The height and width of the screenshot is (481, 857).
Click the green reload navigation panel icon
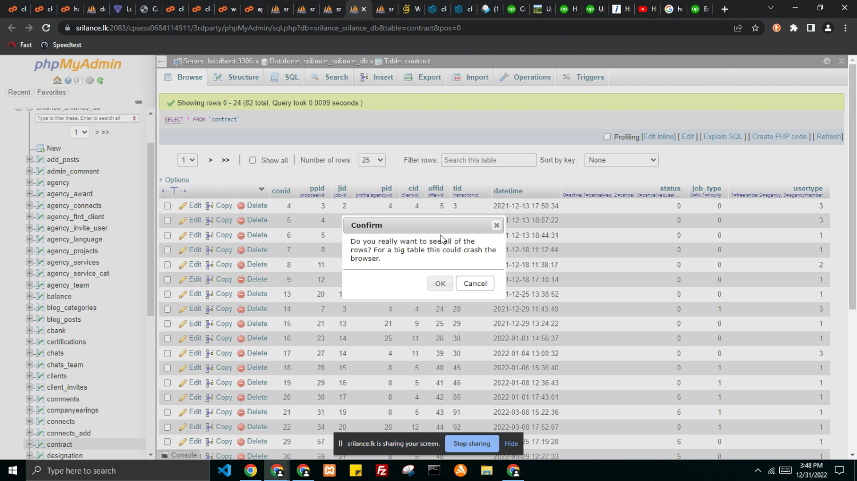(101, 80)
